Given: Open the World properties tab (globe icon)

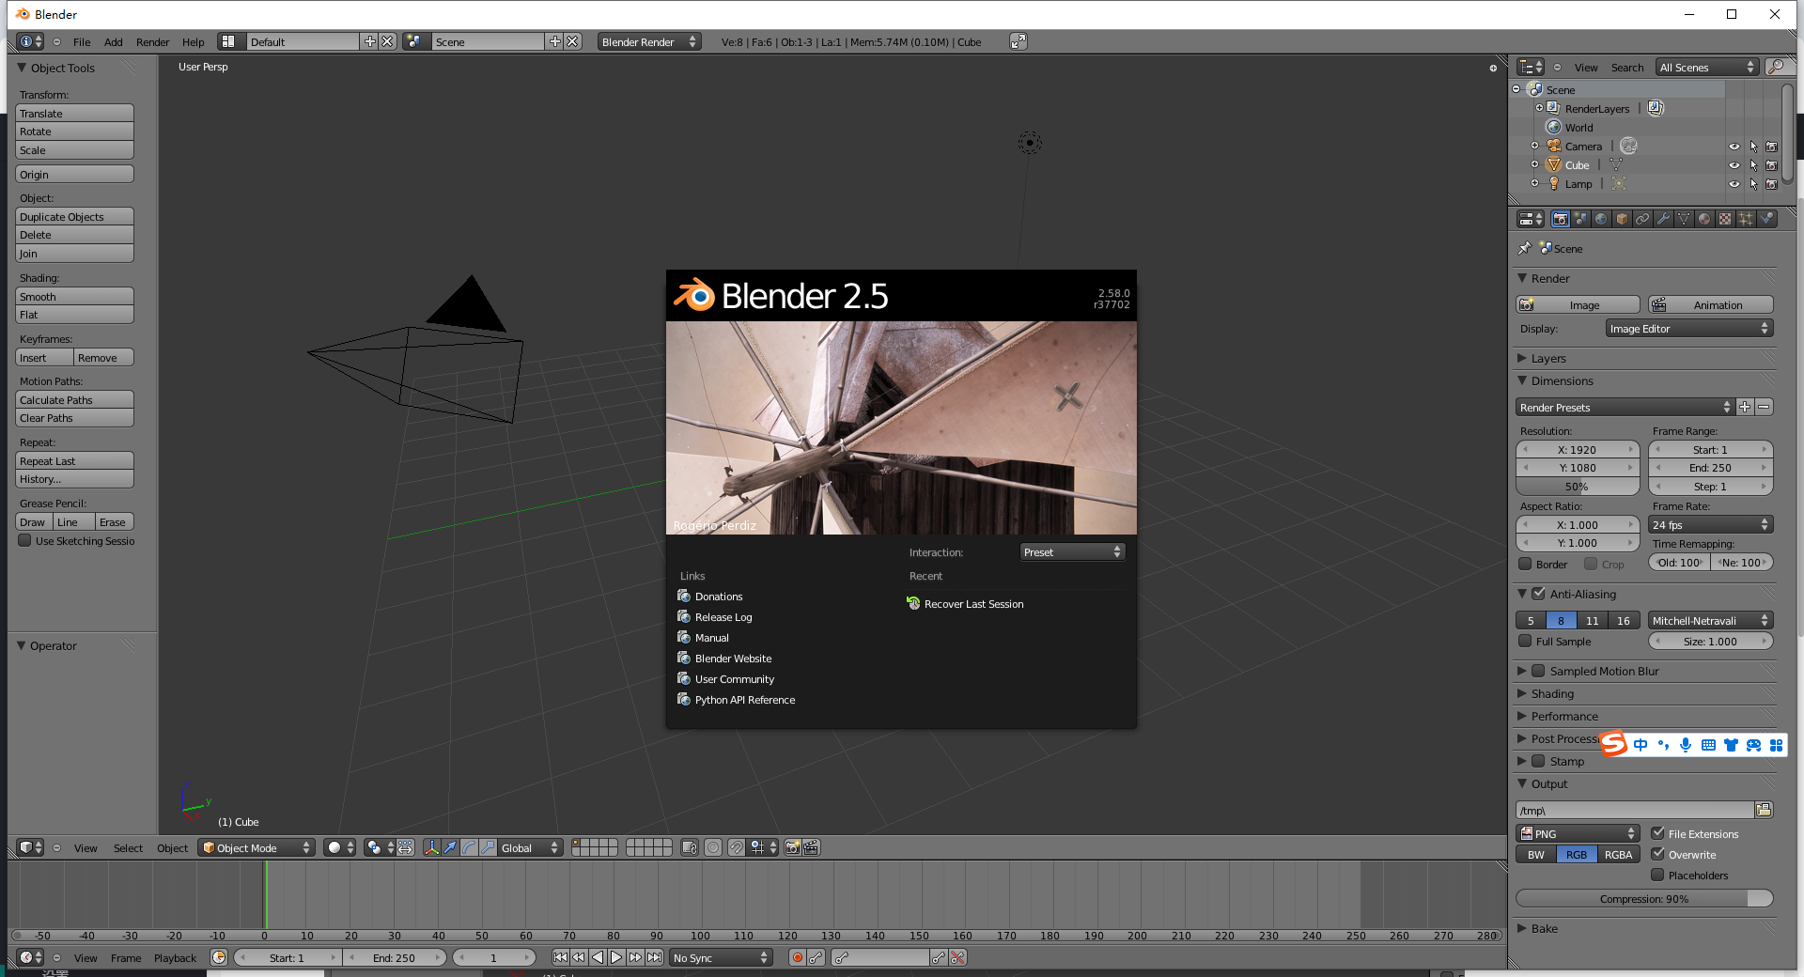Looking at the screenshot, I should [x=1602, y=219].
